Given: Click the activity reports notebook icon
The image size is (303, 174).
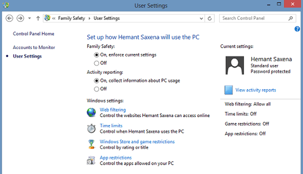Looking at the screenshot, I should [x=228, y=90].
